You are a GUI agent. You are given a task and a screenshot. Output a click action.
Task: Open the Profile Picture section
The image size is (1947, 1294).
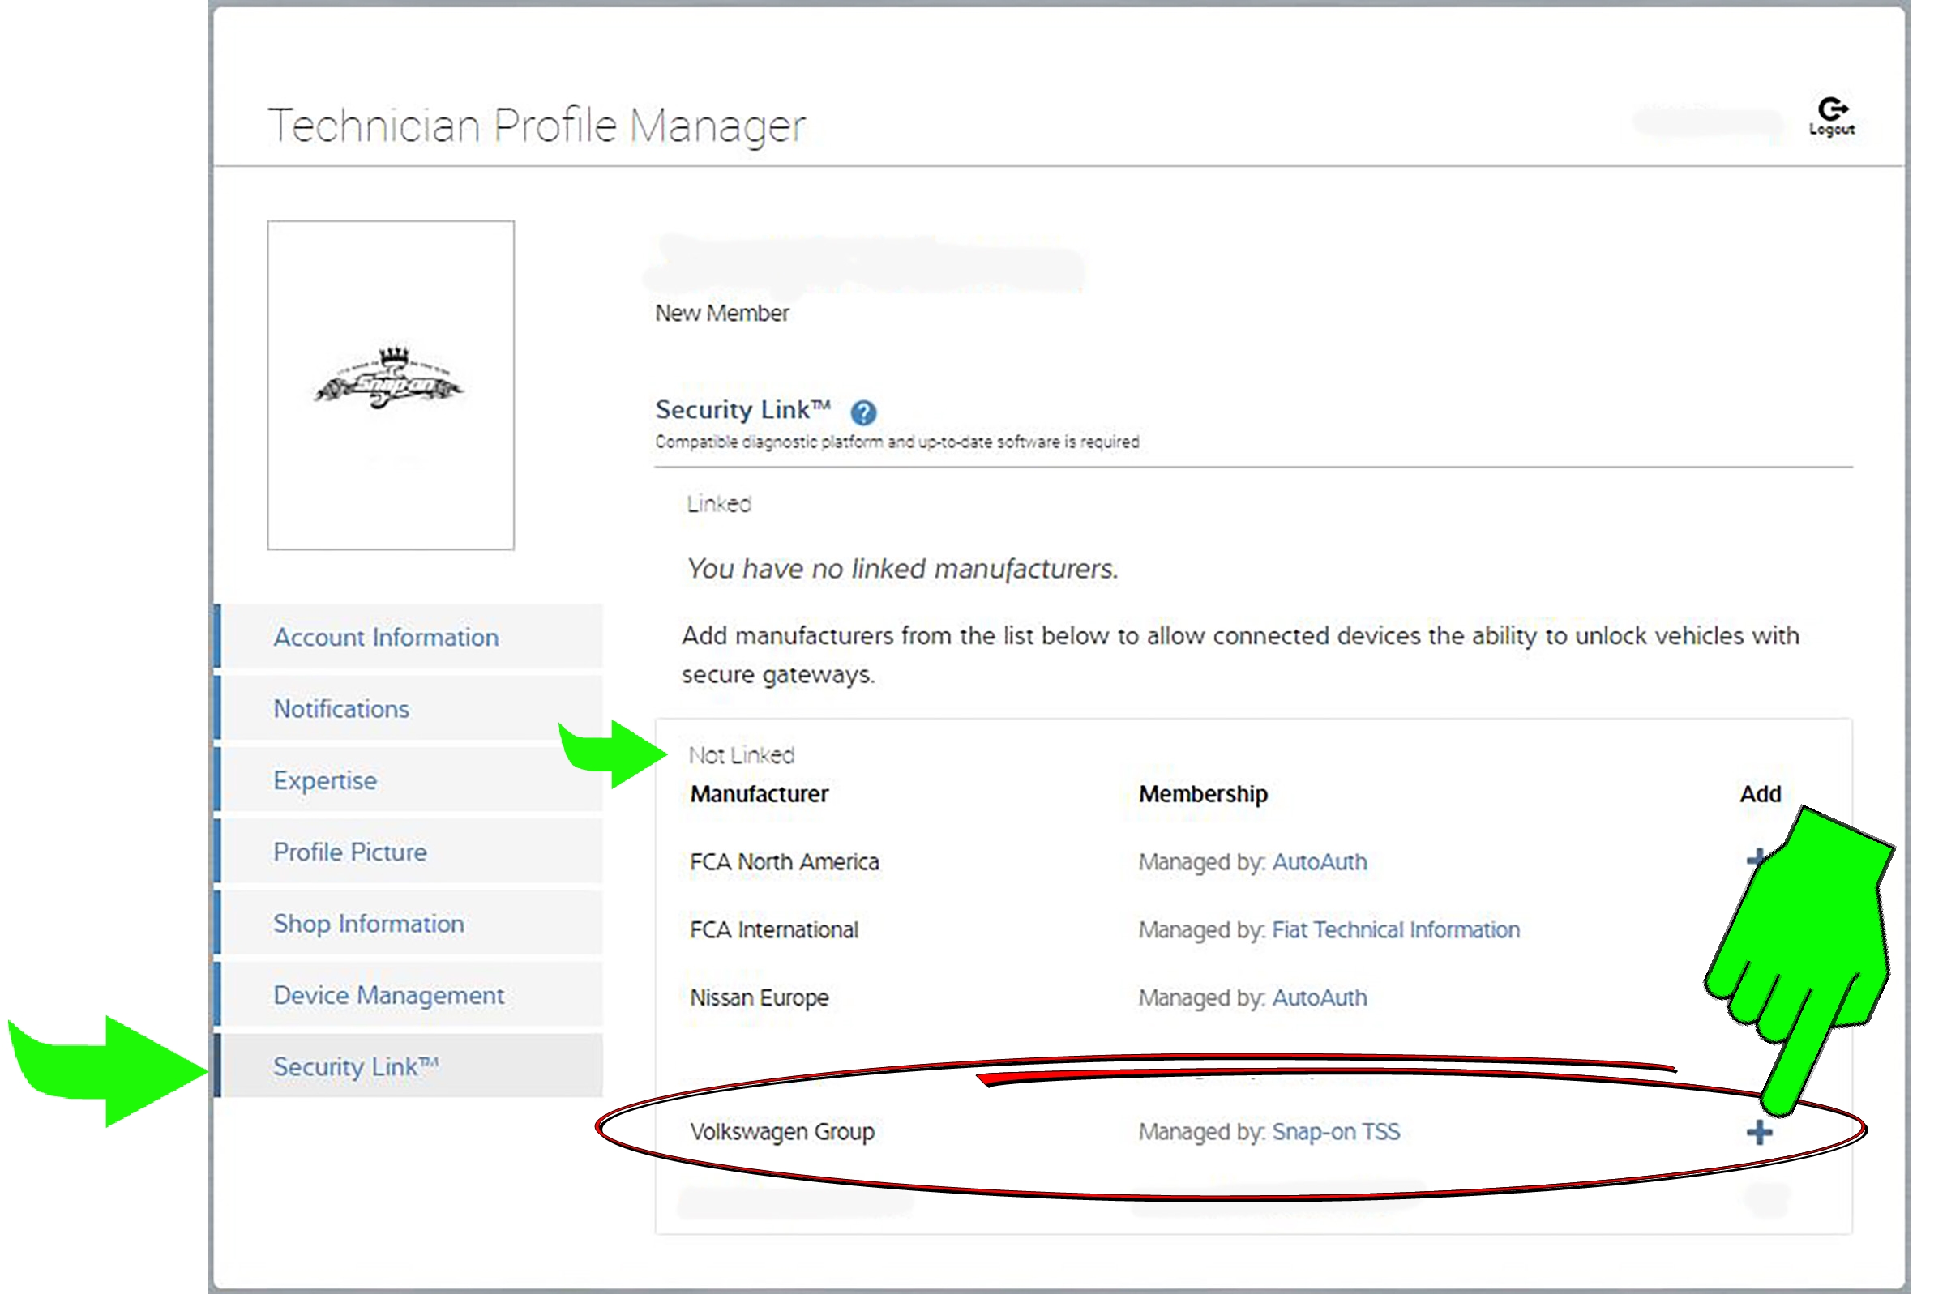tap(350, 852)
